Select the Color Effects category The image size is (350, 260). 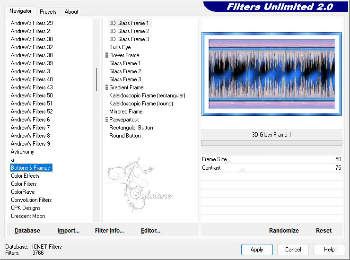(x=25, y=176)
